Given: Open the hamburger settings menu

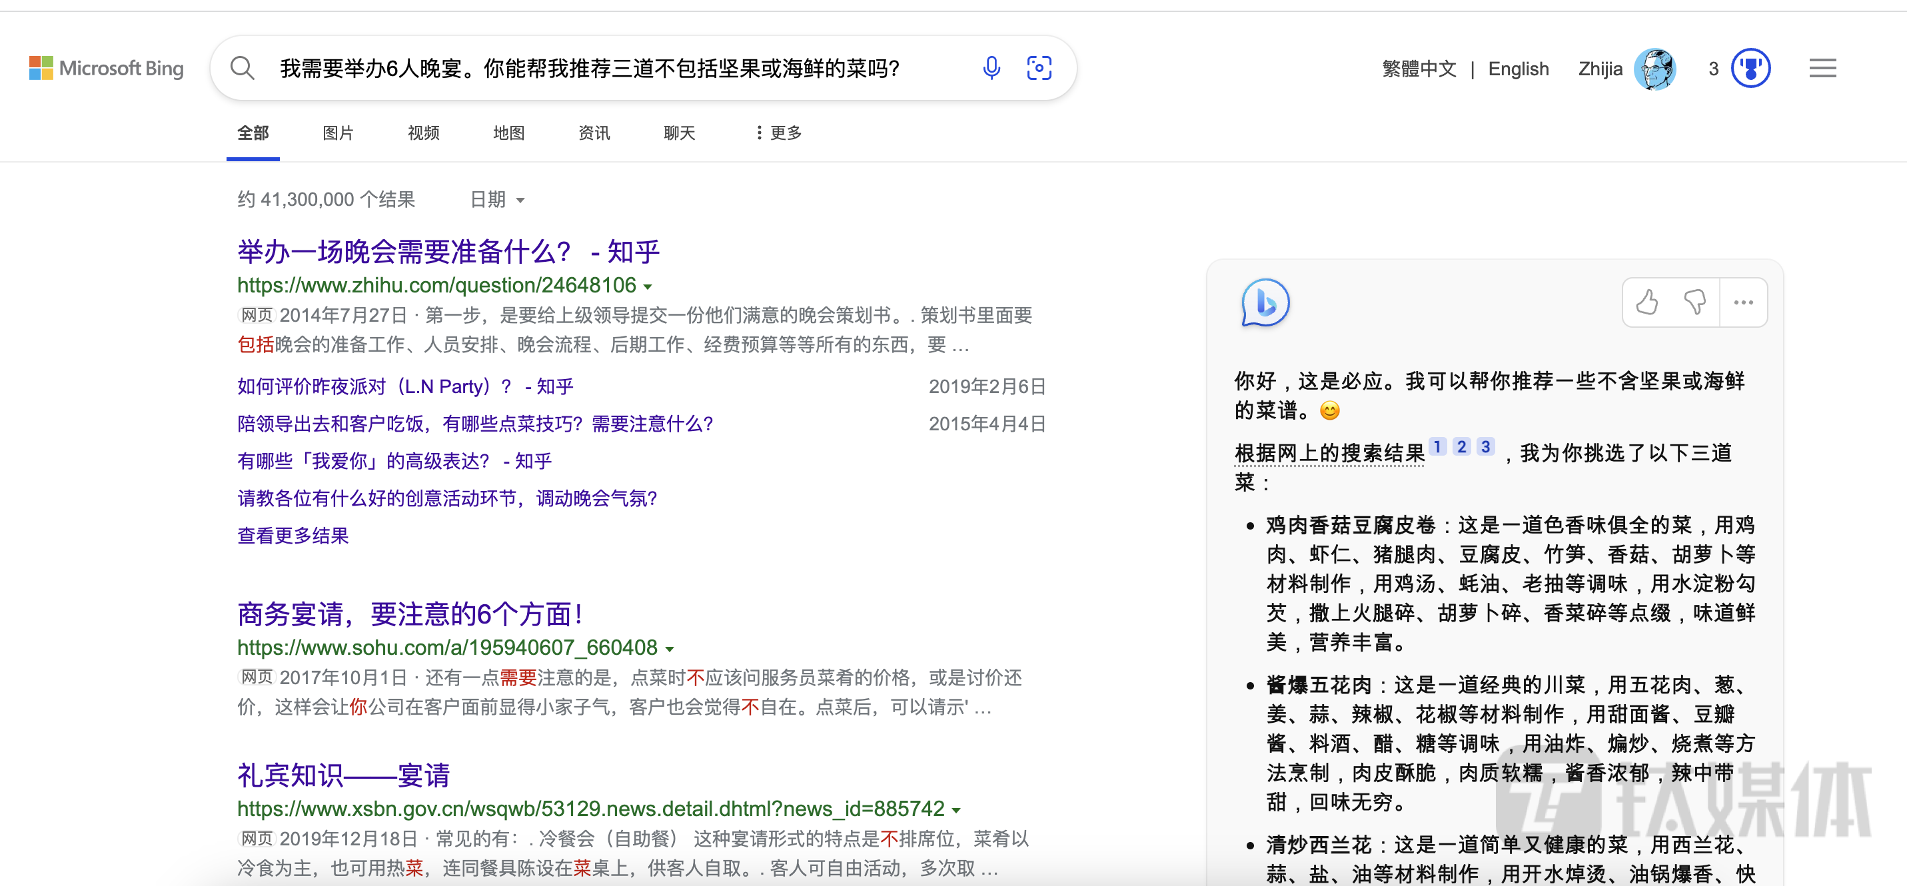Looking at the screenshot, I should pyautogui.click(x=1822, y=69).
